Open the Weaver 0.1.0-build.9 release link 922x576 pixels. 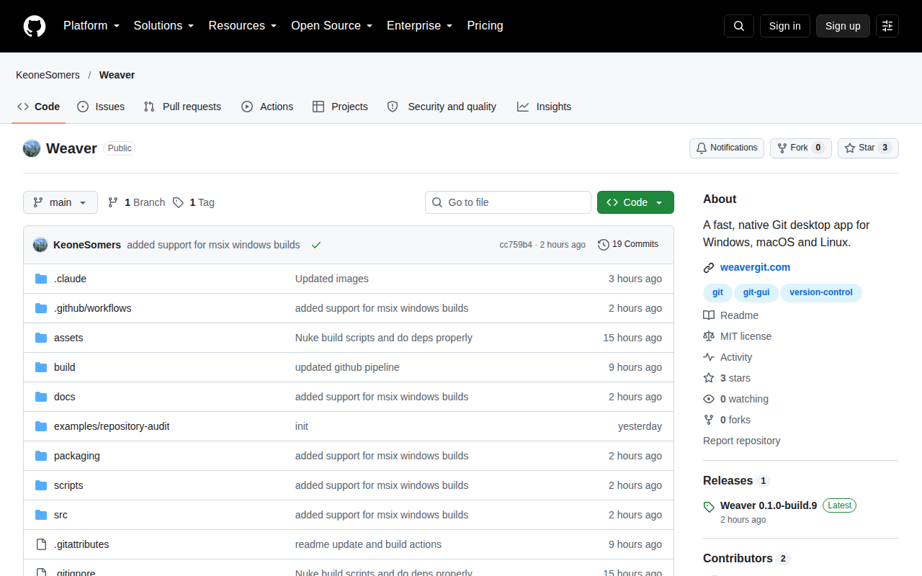click(769, 505)
